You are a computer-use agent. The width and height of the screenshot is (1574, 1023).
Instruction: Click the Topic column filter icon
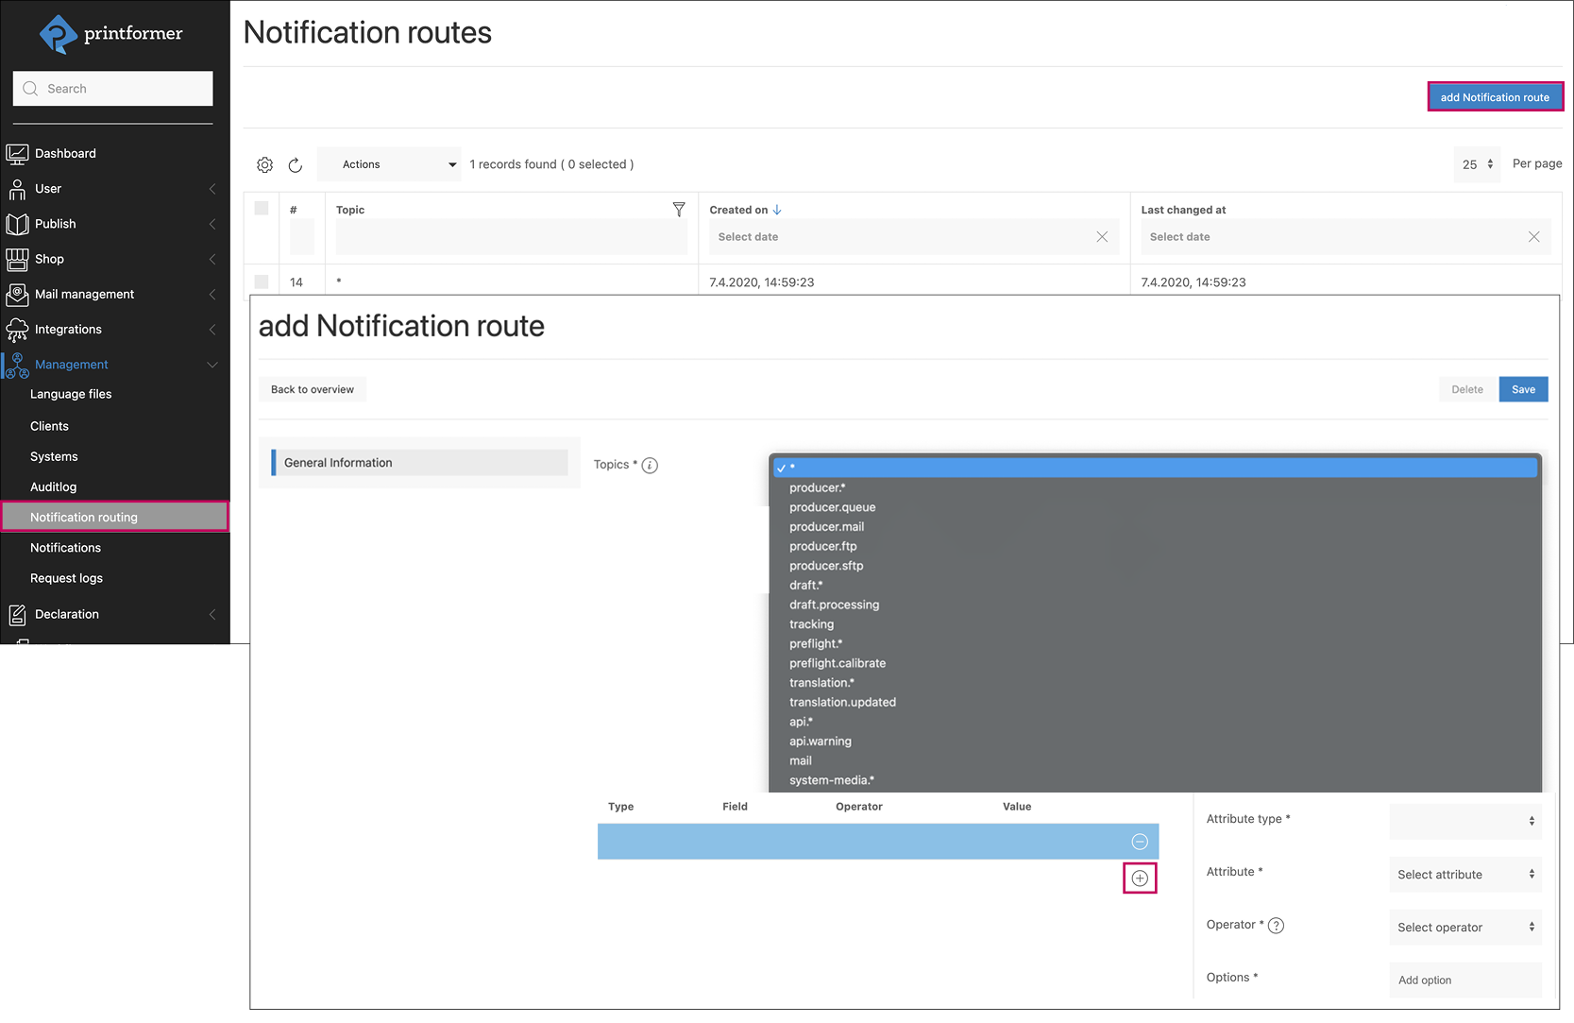(678, 210)
